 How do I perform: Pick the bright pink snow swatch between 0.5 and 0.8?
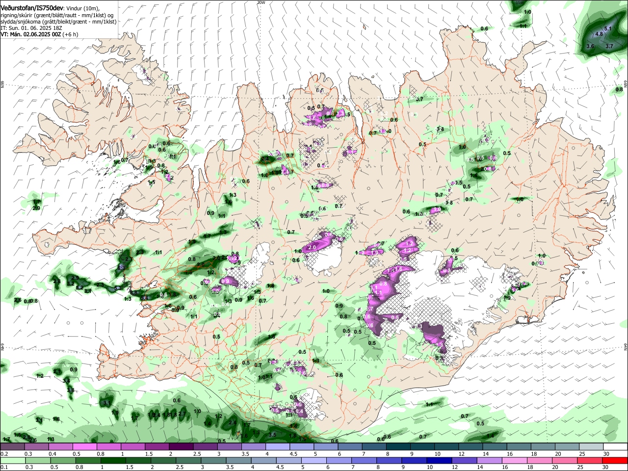point(84,446)
